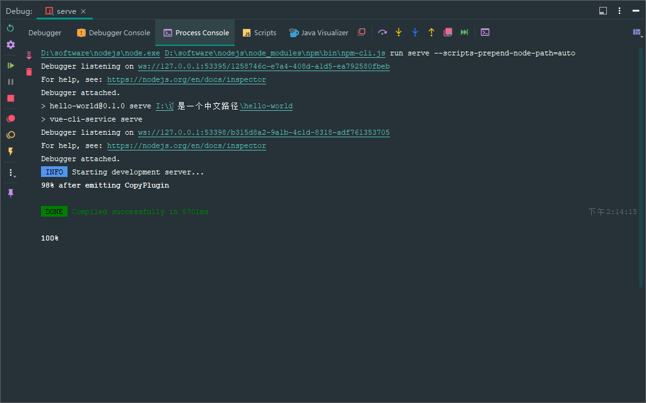The image size is (646, 403).
Task: Step out with yellow up arrow
Action: (432, 33)
